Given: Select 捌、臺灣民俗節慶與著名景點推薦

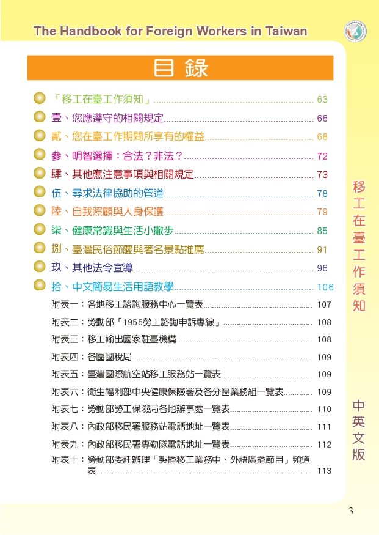Looking at the screenshot, I should 128,249.
